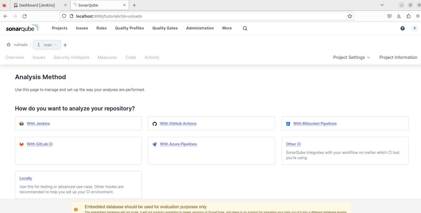Switch to the project Overview tab

coord(15,57)
